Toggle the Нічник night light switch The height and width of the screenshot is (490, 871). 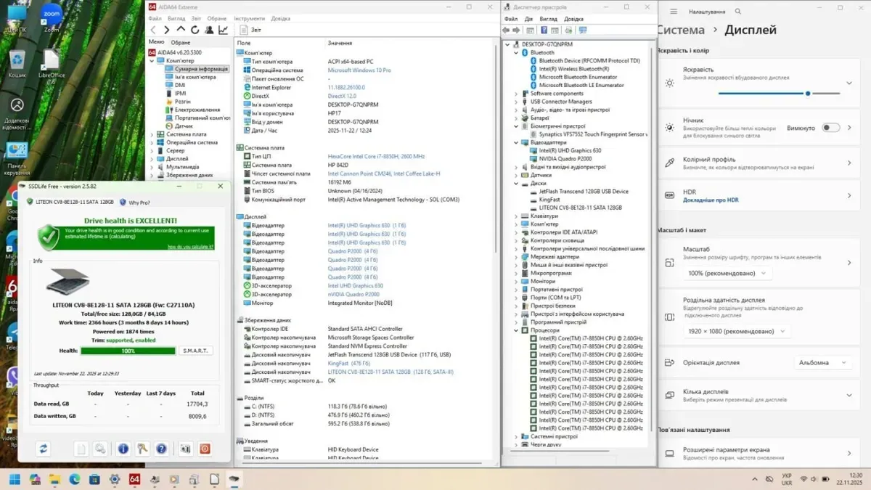[830, 128]
